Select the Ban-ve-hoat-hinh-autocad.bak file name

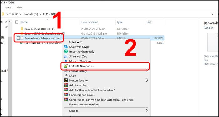(42, 38)
